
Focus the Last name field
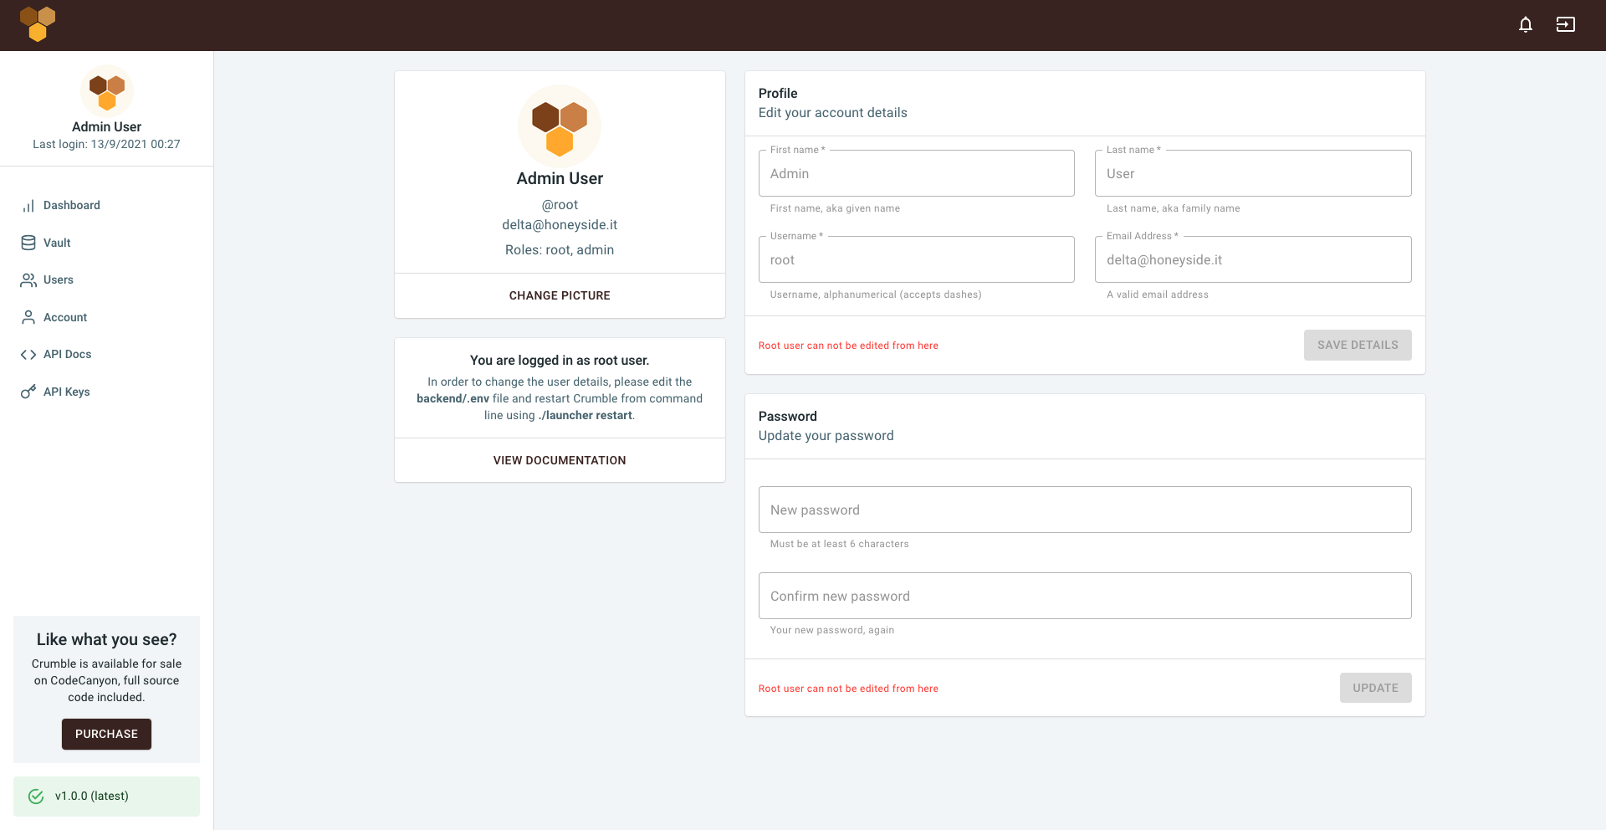point(1252,174)
